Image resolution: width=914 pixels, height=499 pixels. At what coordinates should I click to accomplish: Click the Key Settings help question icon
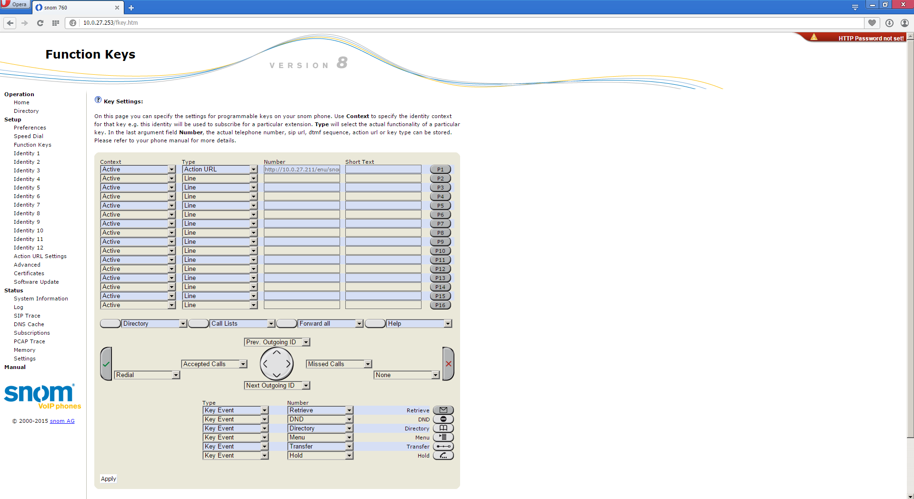pyautogui.click(x=98, y=100)
